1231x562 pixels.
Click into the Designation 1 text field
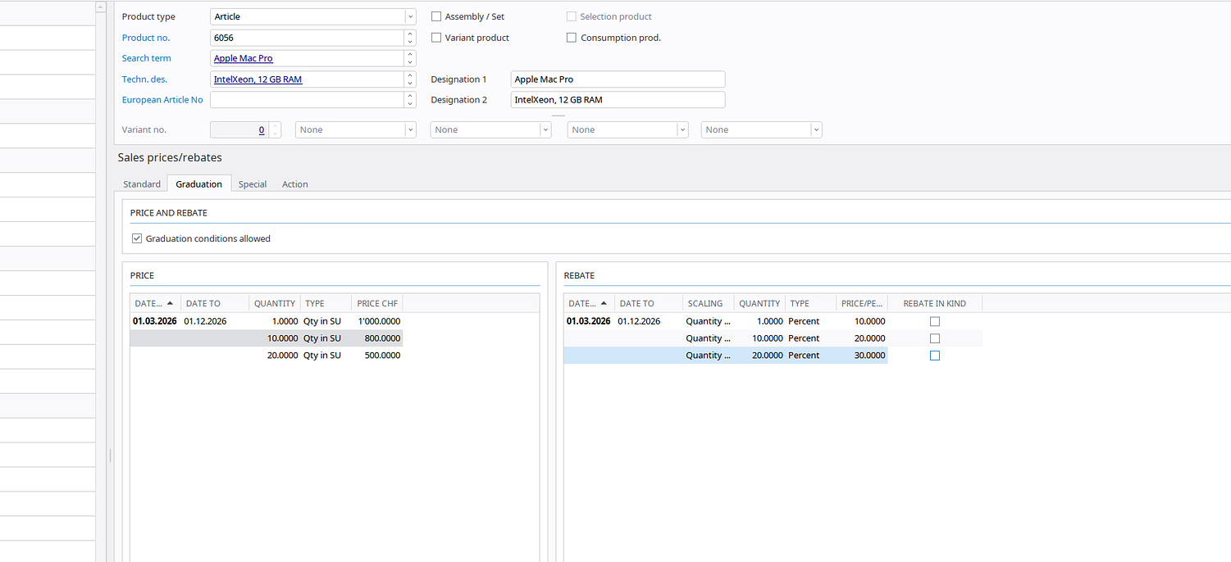point(617,79)
